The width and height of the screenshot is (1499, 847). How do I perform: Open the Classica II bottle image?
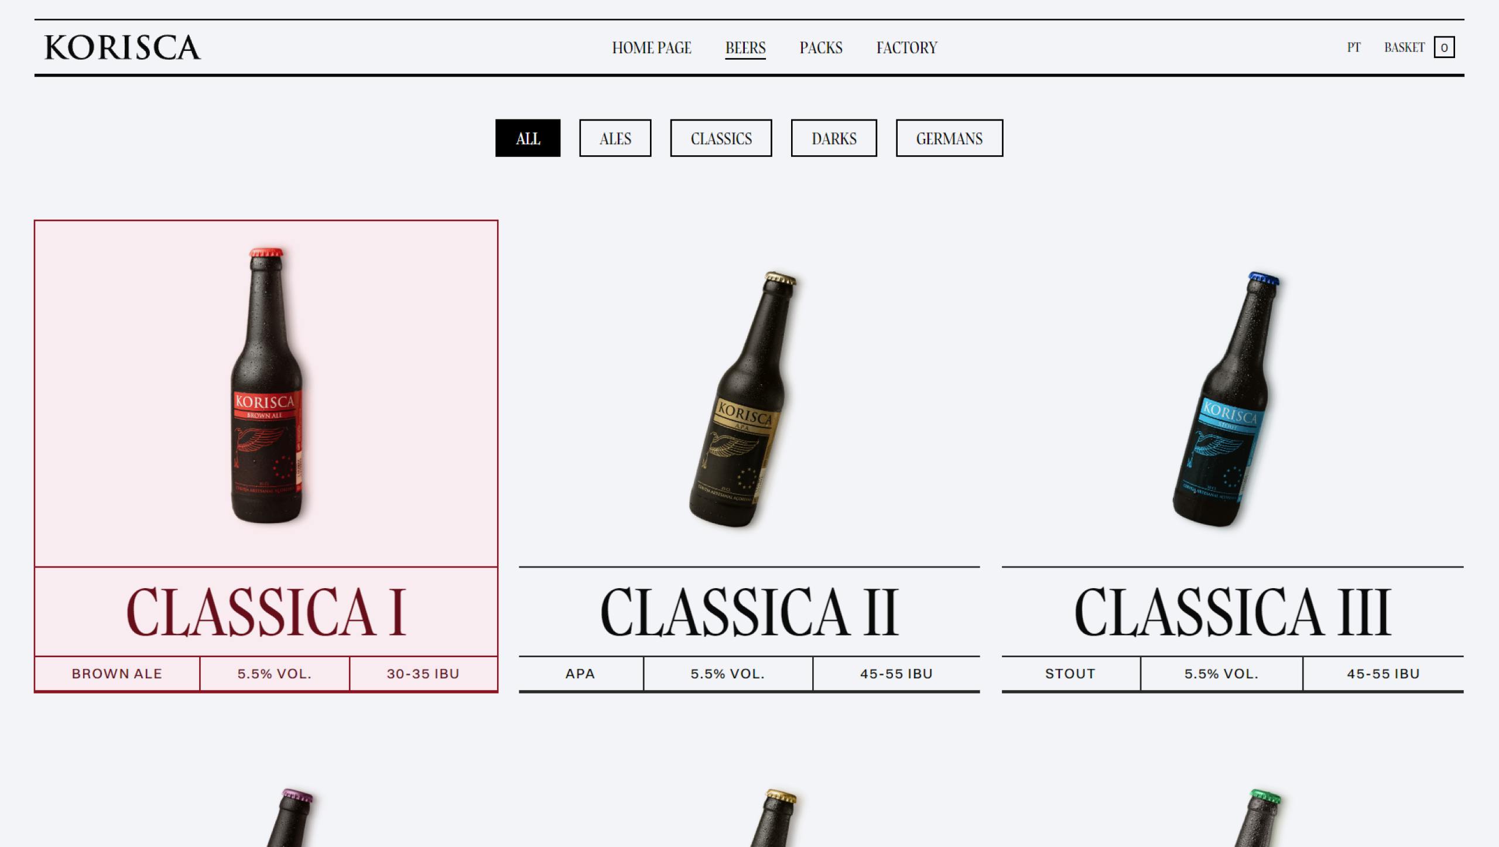point(742,399)
